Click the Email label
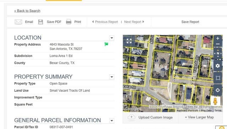 coord(29,22)
